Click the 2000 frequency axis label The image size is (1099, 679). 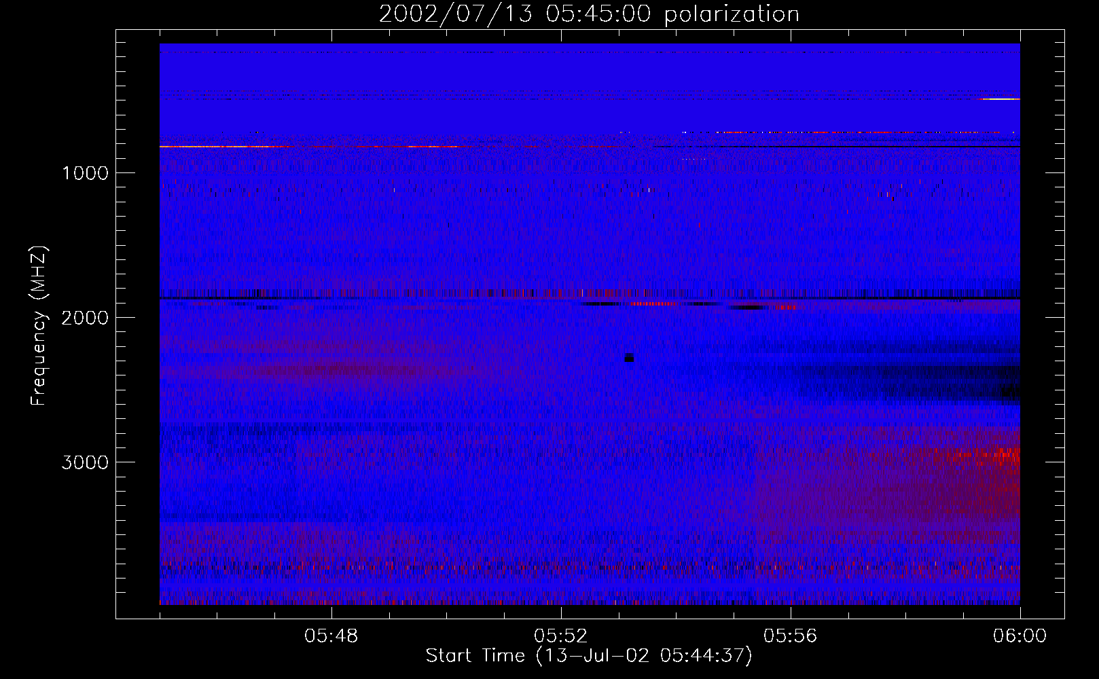tap(85, 318)
